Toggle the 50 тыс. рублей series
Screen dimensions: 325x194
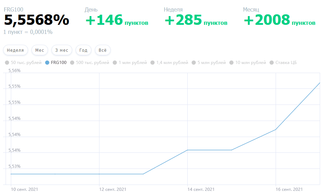click(x=23, y=63)
